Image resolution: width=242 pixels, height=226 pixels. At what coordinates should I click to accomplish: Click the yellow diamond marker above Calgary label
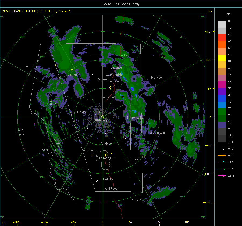coord(106,155)
